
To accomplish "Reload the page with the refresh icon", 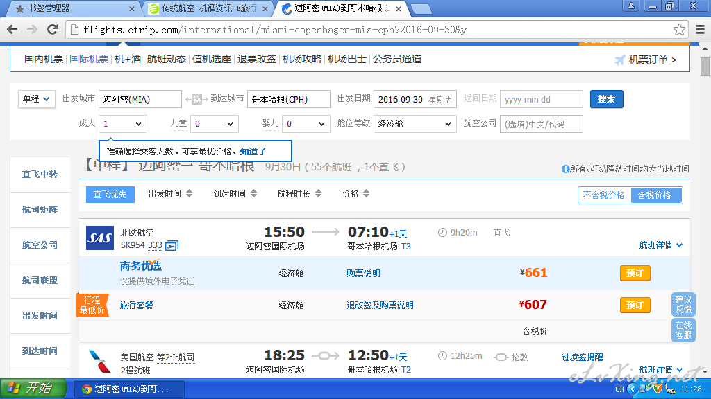I will [x=53, y=30].
